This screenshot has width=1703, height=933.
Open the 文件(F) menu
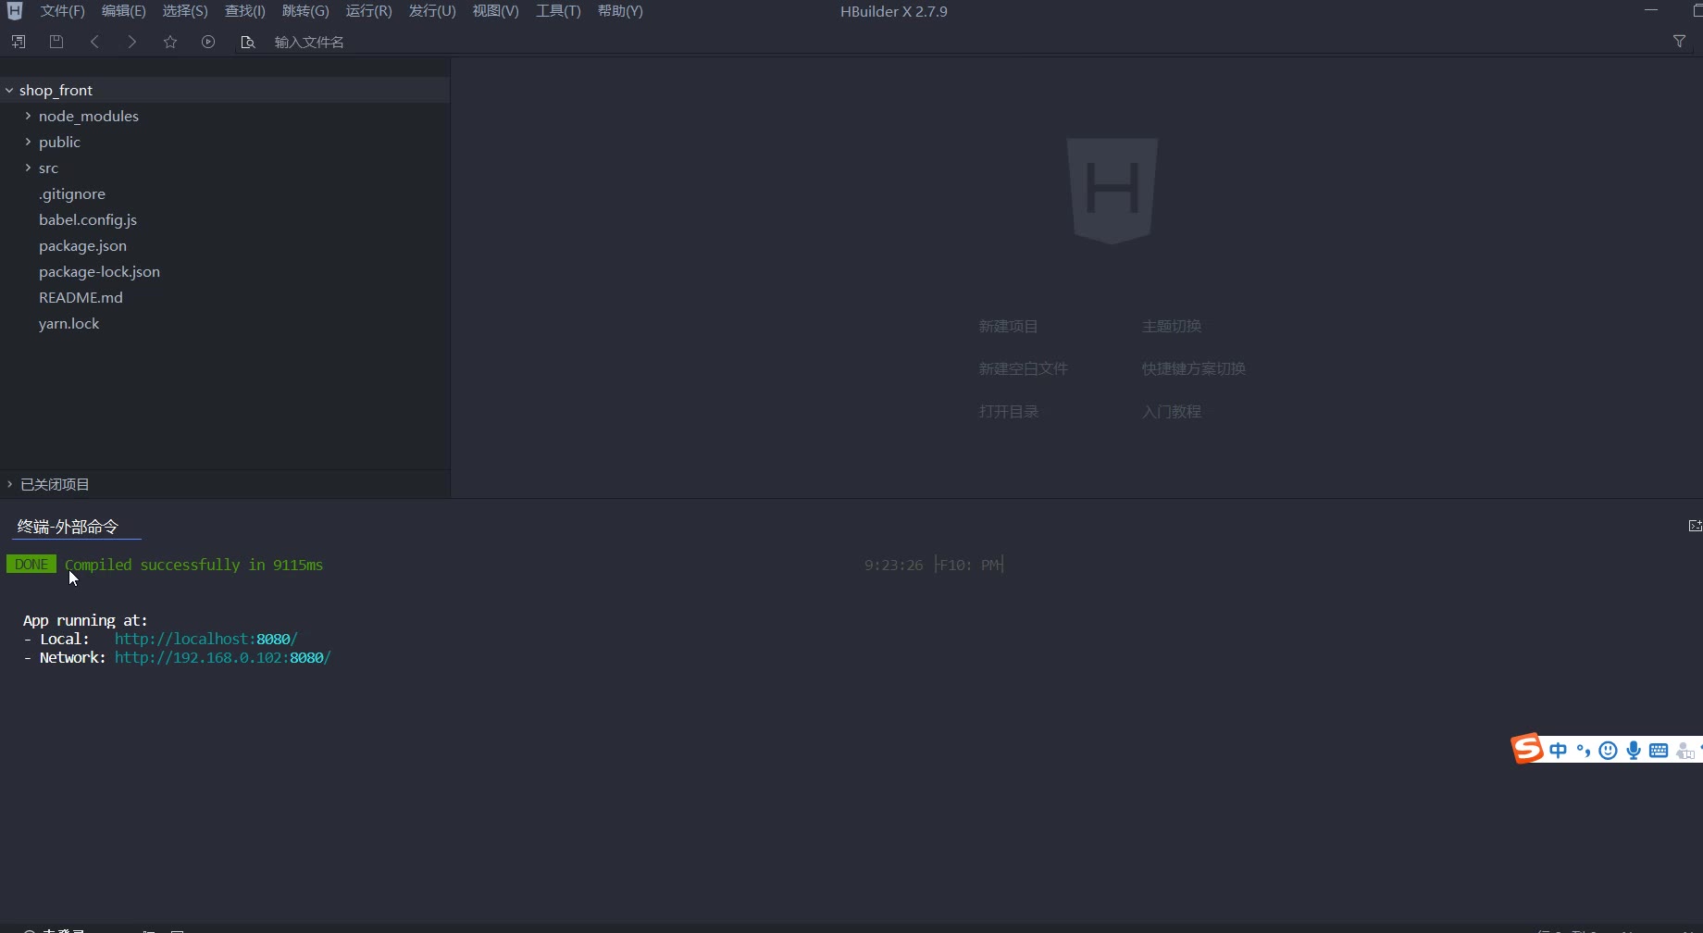pos(62,11)
